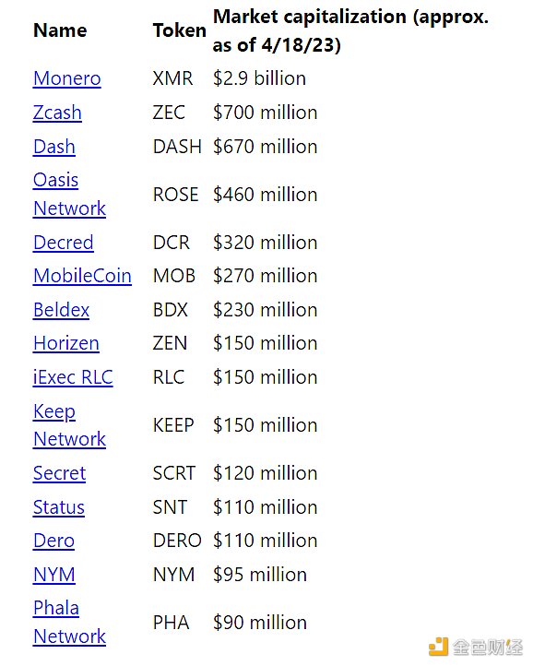
Task: Follow the Secret link
Action: 59,473
